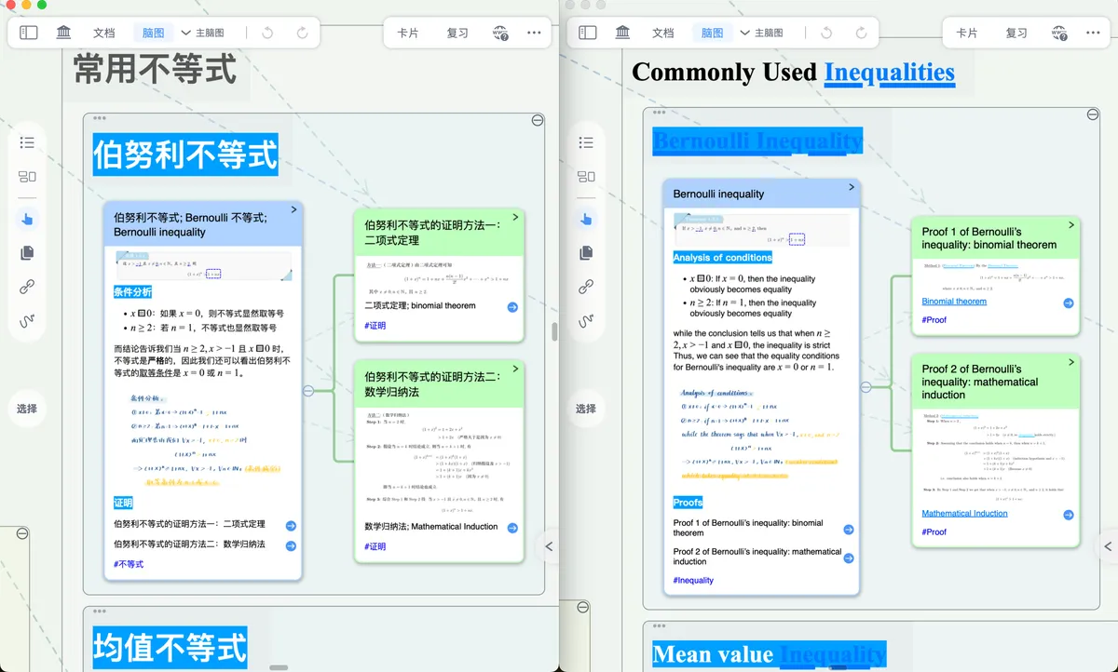Click 选择 button in right window
The height and width of the screenshot is (672, 1118).
click(x=586, y=408)
